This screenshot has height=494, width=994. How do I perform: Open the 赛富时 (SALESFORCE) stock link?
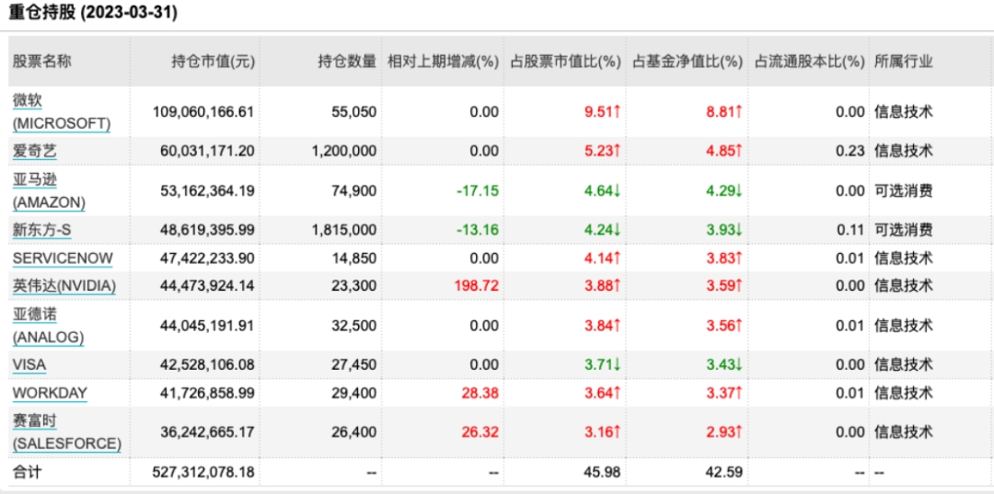point(66,432)
